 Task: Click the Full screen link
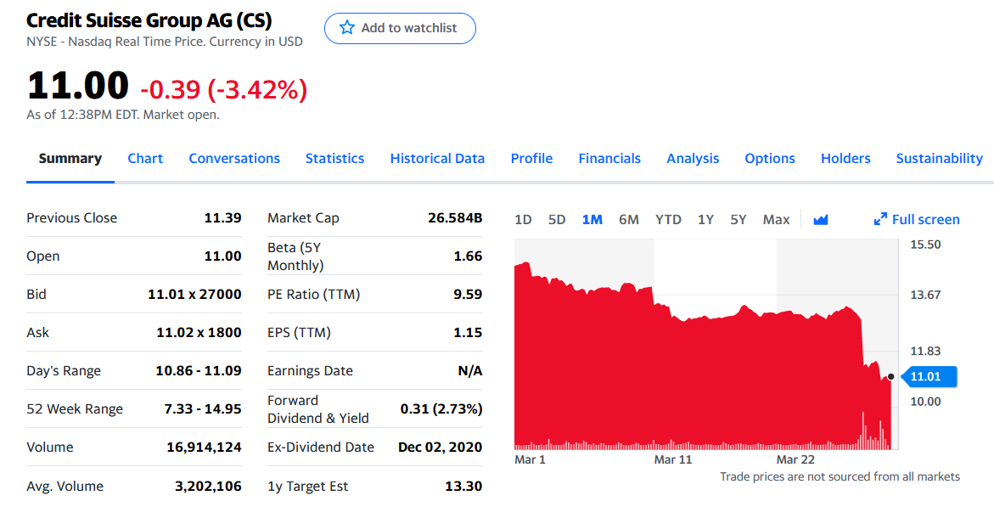[x=917, y=219]
